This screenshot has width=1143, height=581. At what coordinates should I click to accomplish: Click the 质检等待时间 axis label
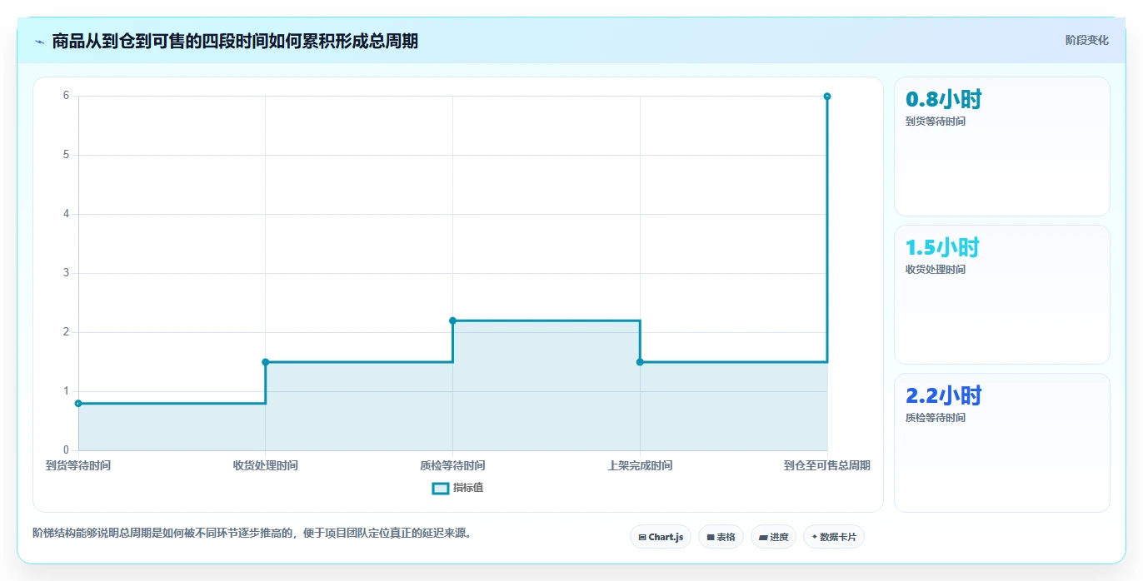pos(452,465)
